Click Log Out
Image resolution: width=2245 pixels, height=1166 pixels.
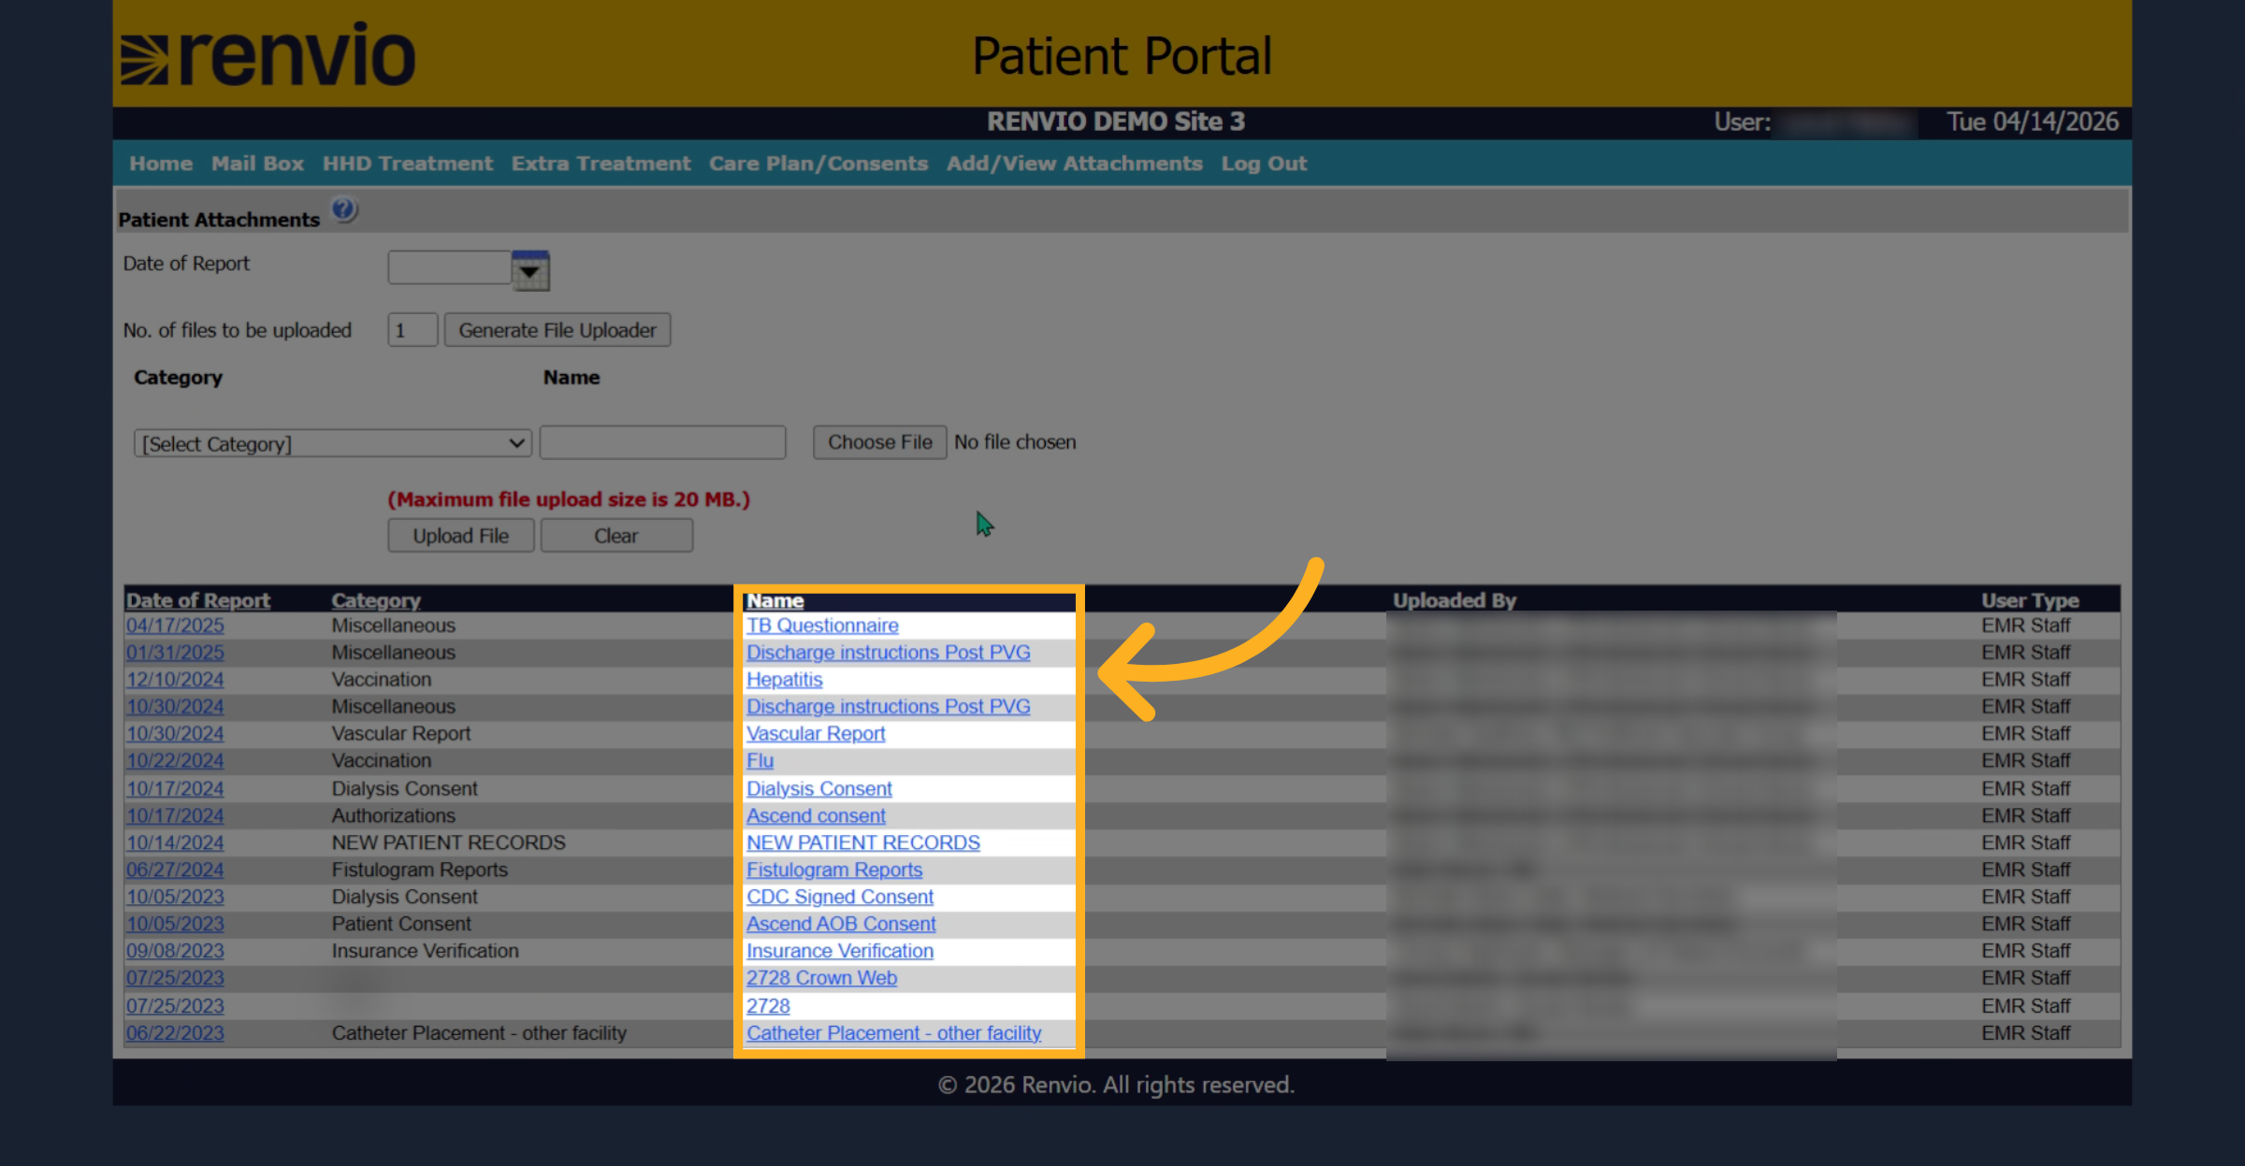coord(1264,164)
